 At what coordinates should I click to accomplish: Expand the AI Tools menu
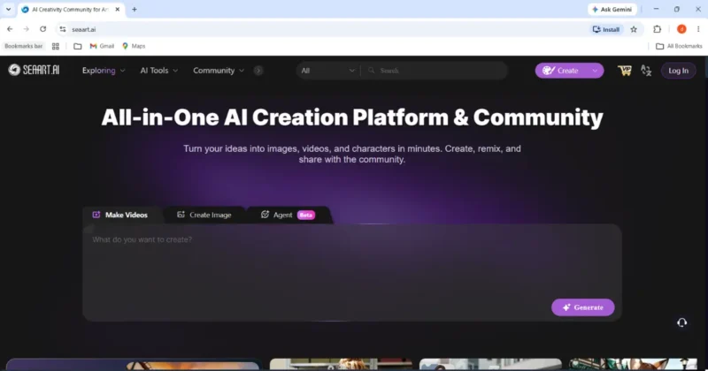(159, 71)
